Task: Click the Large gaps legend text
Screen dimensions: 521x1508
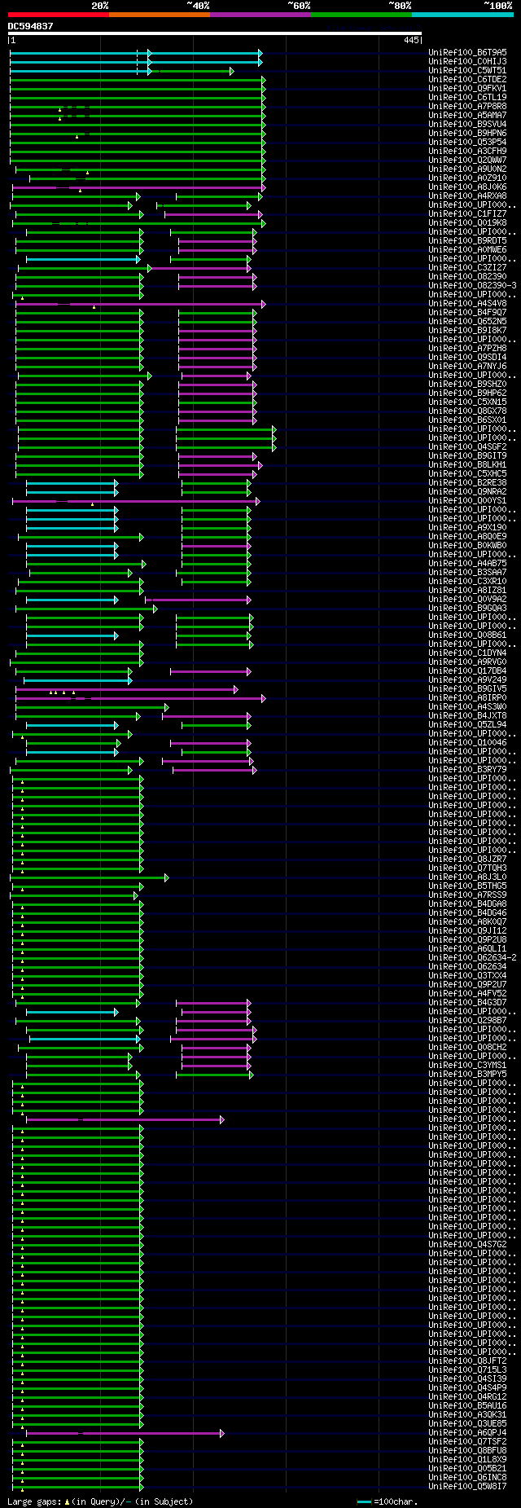Action: tap(100, 1501)
